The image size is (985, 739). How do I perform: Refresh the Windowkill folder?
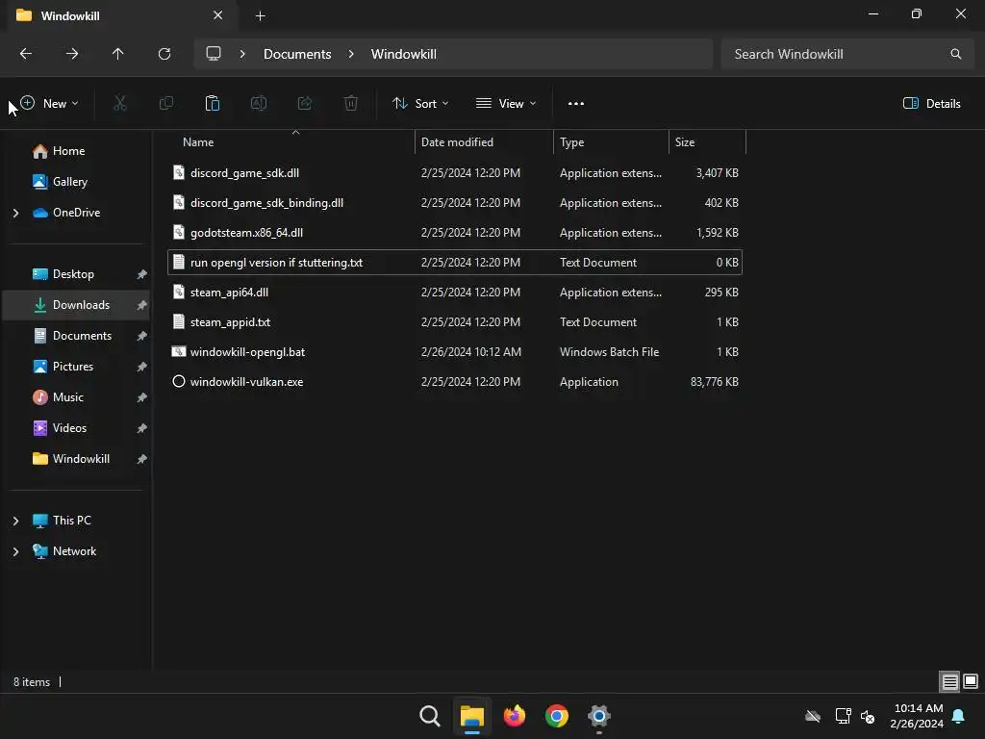point(164,54)
